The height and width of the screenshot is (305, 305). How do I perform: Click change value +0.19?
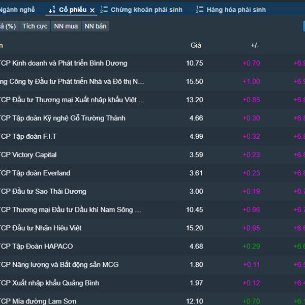[x=251, y=191]
